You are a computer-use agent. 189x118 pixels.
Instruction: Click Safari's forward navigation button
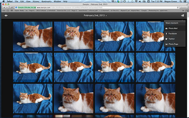(7, 8)
